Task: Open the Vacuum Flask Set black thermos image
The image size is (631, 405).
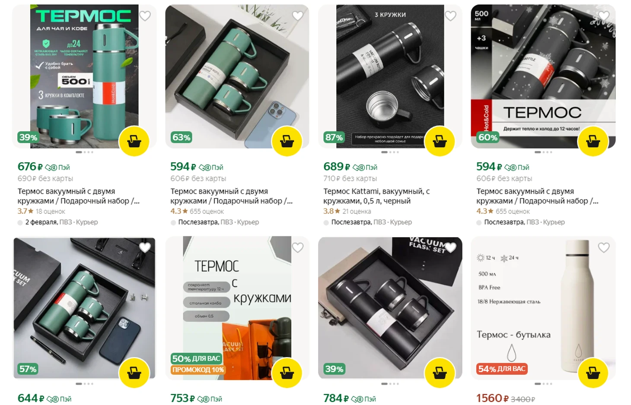Action: point(390,308)
